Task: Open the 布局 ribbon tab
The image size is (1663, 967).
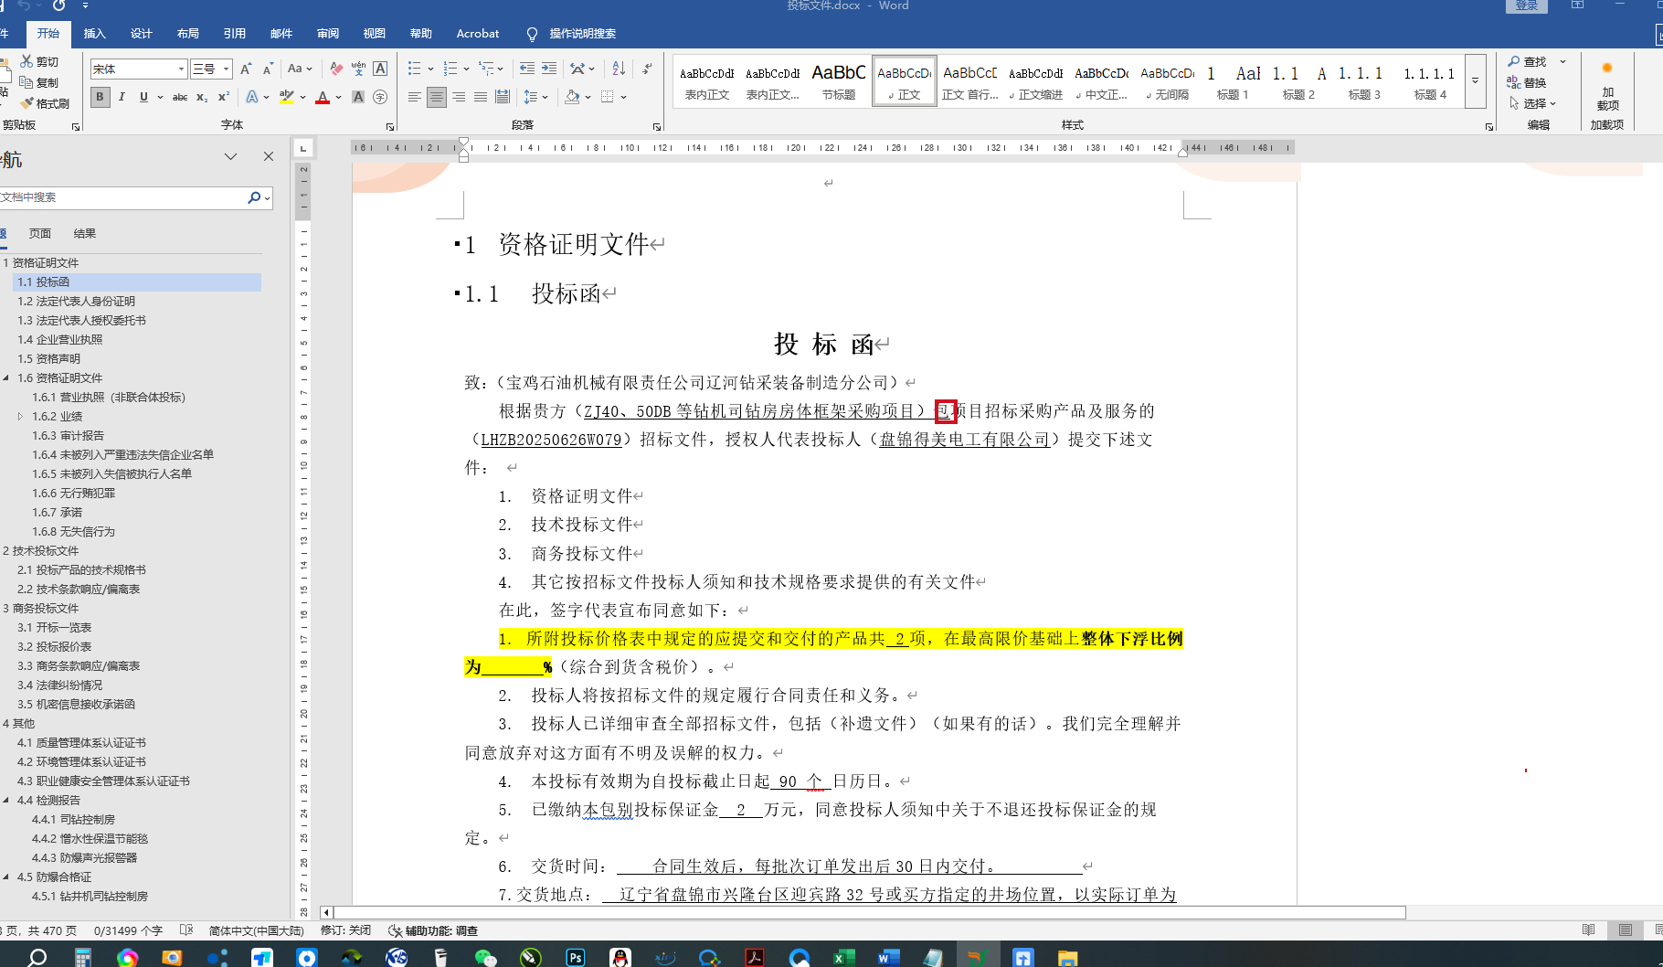Action: click(x=188, y=34)
